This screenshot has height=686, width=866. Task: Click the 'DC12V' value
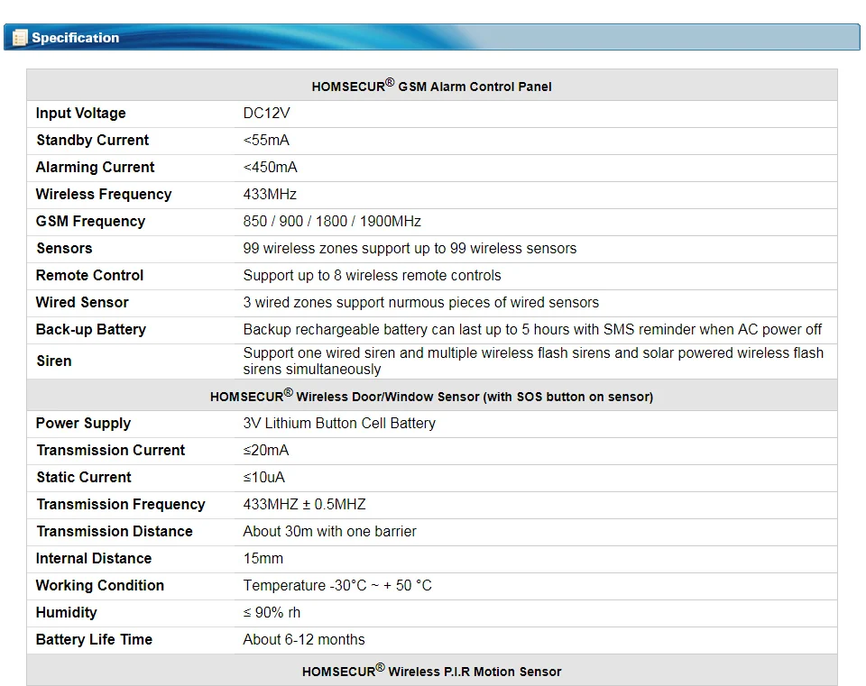[266, 114]
